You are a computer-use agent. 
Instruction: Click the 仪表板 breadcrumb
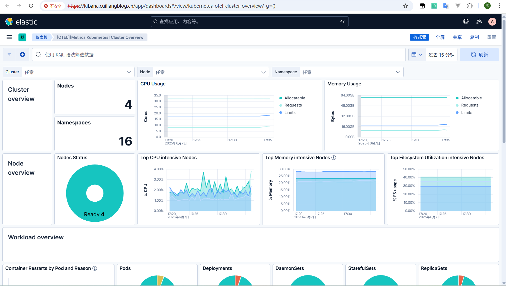41,37
